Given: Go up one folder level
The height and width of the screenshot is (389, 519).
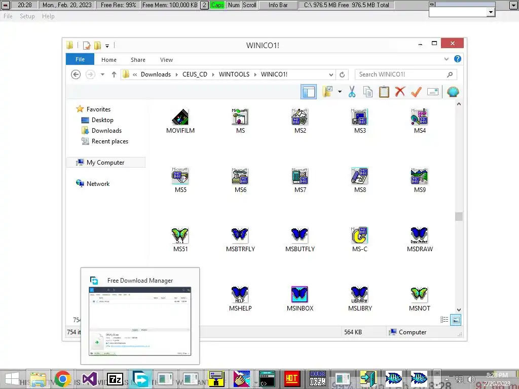Looking at the screenshot, I should 114,74.
